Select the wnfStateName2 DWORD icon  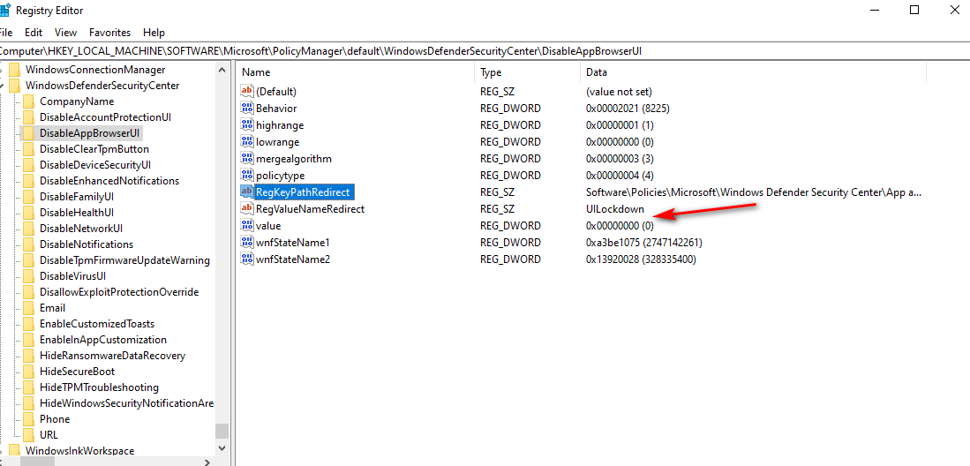[x=247, y=259]
